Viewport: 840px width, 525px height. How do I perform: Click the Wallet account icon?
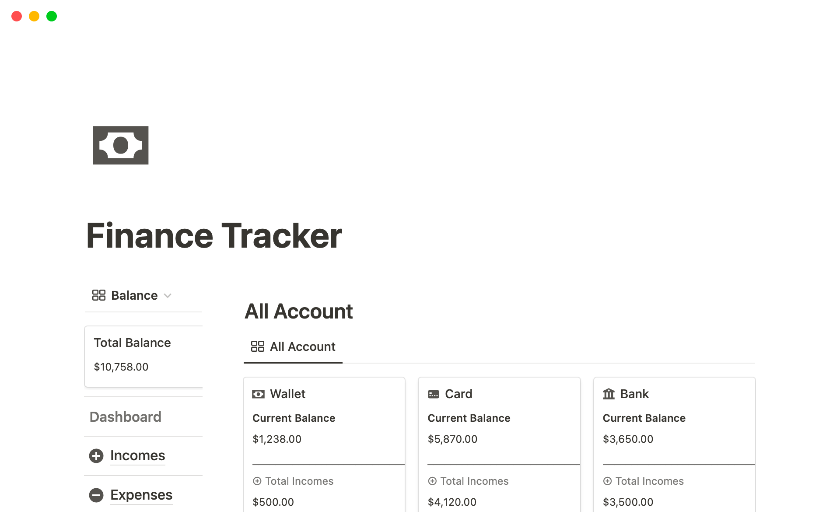pyautogui.click(x=258, y=393)
